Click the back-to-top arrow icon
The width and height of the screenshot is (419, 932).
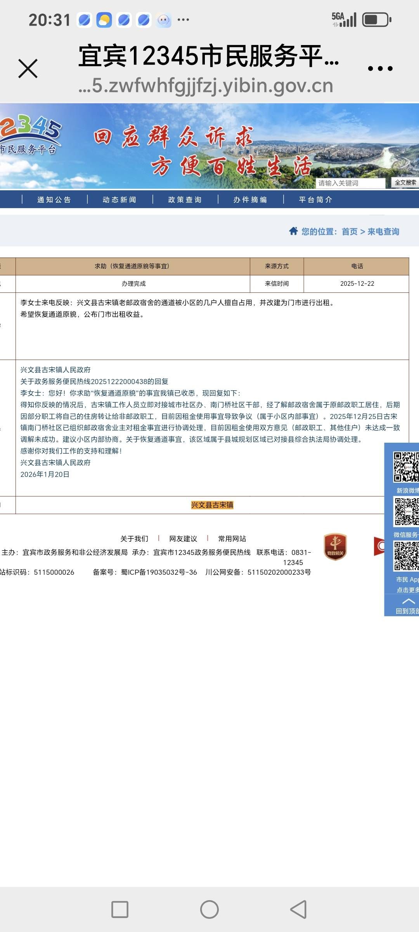pyautogui.click(x=408, y=602)
